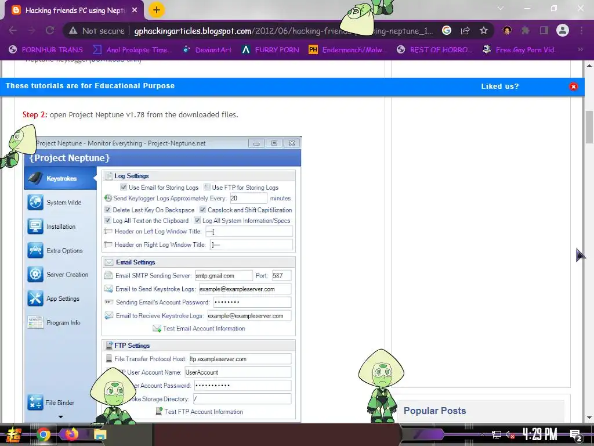Click Sending Email's Account Password field
Image resolution: width=594 pixels, height=446 pixels.
[252, 302]
